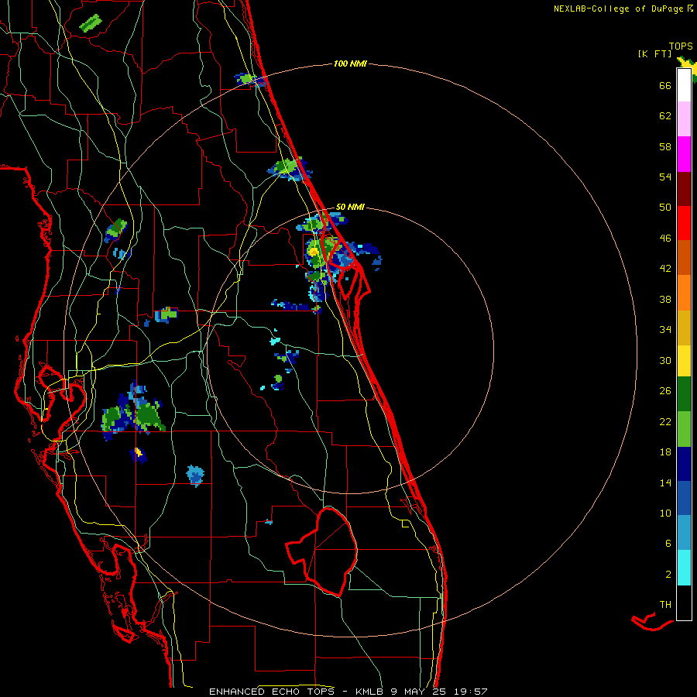Image resolution: width=697 pixels, height=697 pixels.
Task: Click the "58" scale value
Action: [665, 146]
